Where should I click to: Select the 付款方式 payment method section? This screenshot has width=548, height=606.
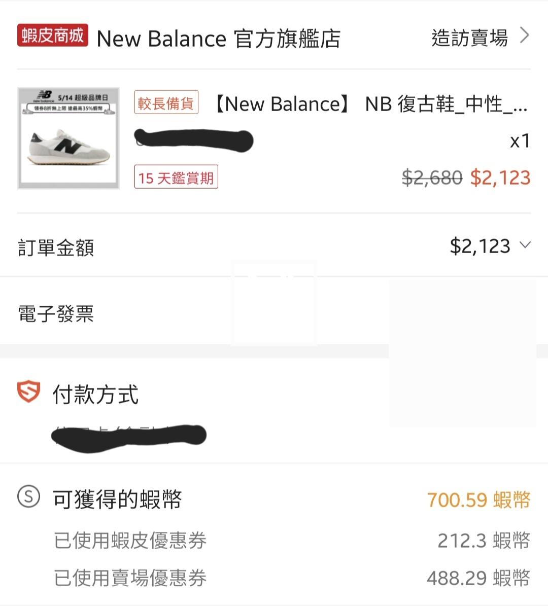coord(95,395)
